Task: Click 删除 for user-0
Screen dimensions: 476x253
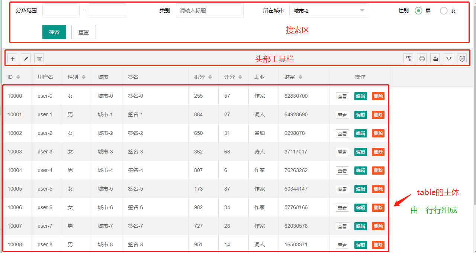Action: tap(378, 96)
